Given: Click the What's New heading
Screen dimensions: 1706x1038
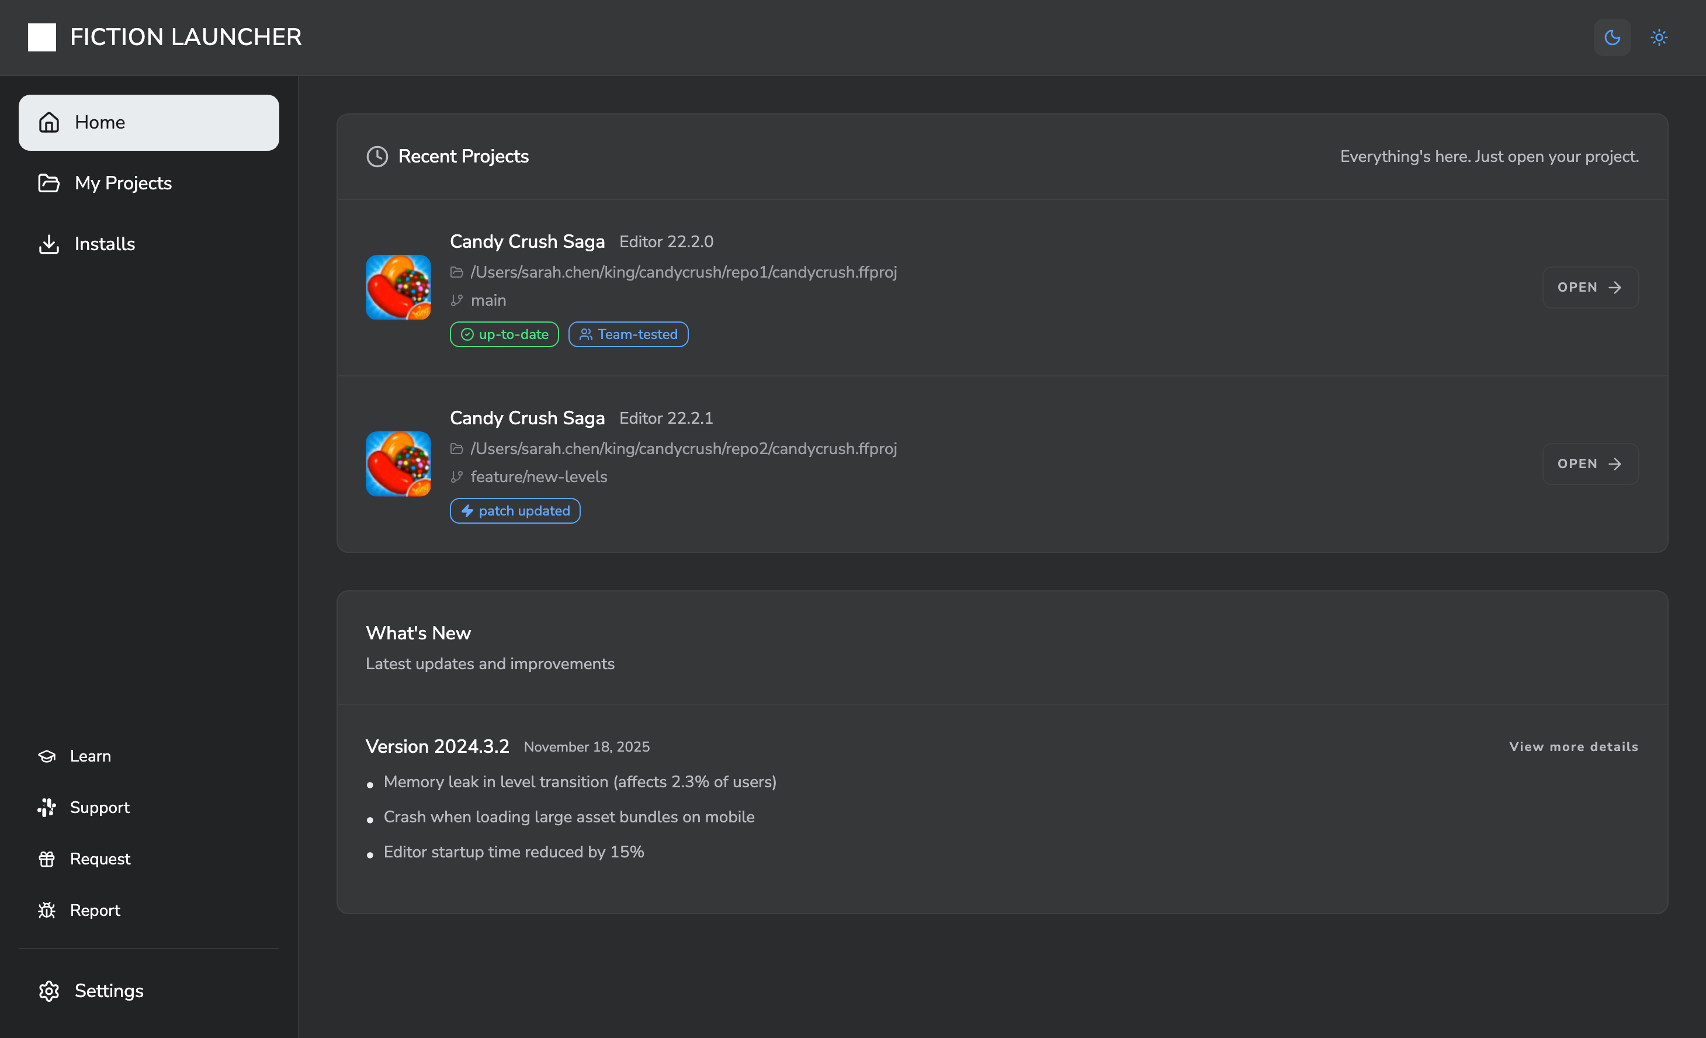Looking at the screenshot, I should pos(418,634).
